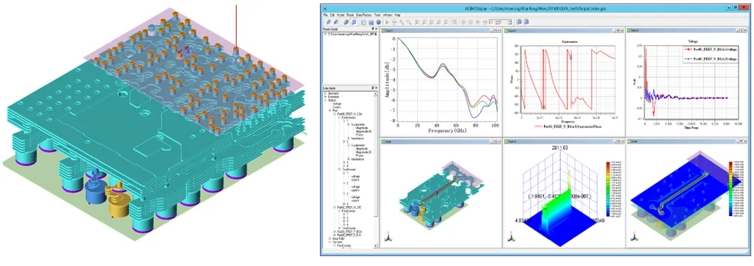This screenshot has width=754, height=266.
Task: Open the Window menu
Action: click(x=388, y=15)
